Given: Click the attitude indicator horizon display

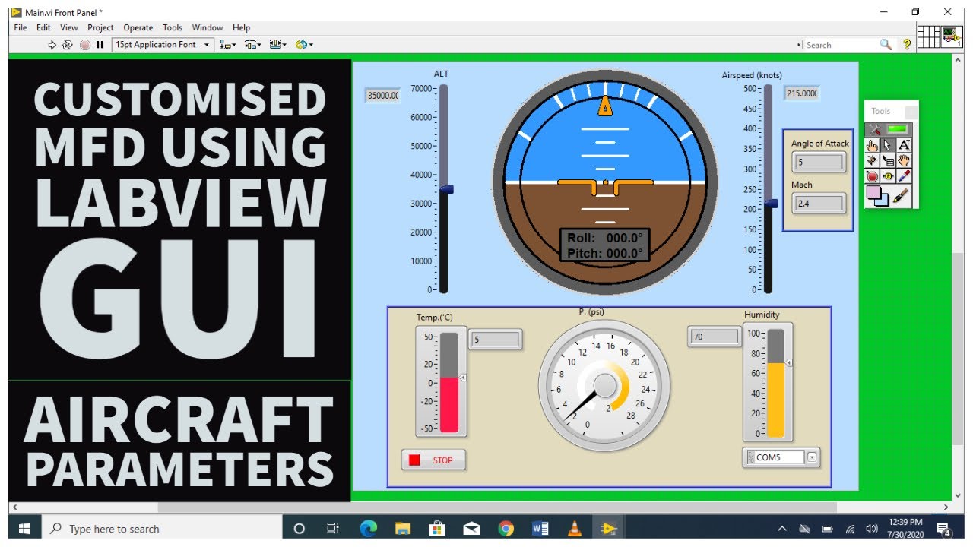Looking at the screenshot, I should tap(605, 183).
